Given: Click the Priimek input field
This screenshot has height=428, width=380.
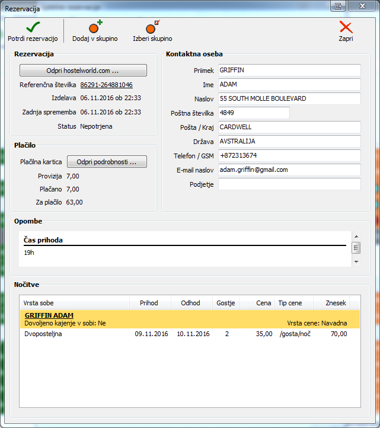Looking at the screenshot, I should click(x=289, y=70).
